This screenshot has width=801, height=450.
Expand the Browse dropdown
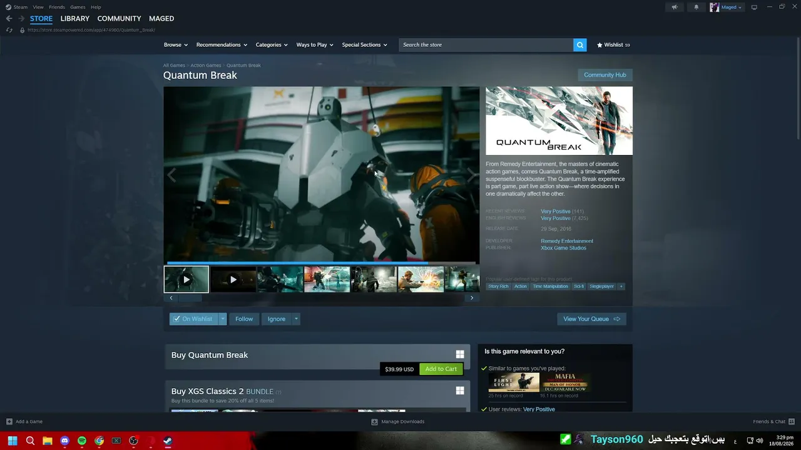click(x=176, y=45)
